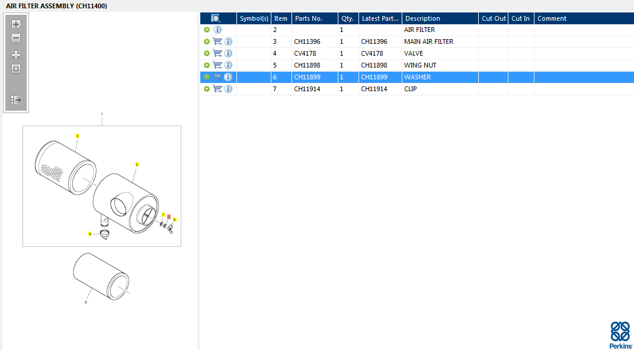Click gear icon for AIR FILTER row
This screenshot has width=634, height=350.
tap(207, 30)
